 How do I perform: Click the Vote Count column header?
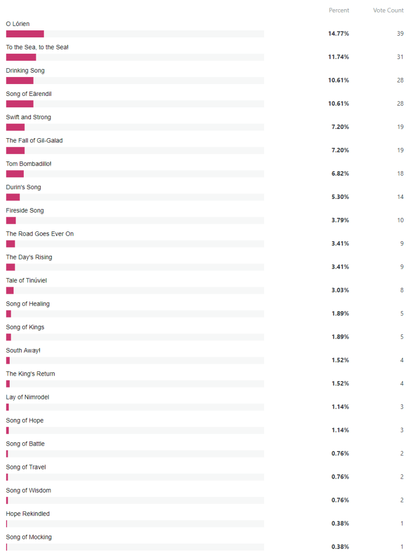point(388,10)
